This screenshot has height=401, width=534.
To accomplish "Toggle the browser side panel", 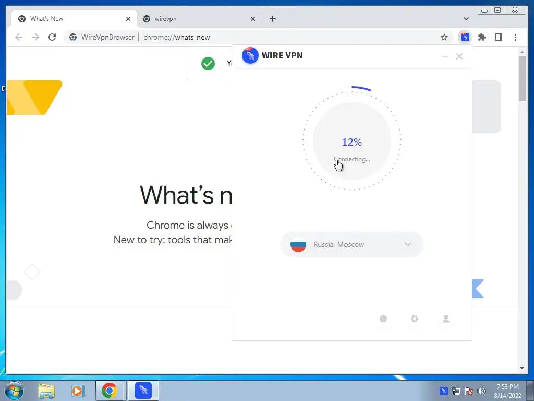I will coord(499,37).
